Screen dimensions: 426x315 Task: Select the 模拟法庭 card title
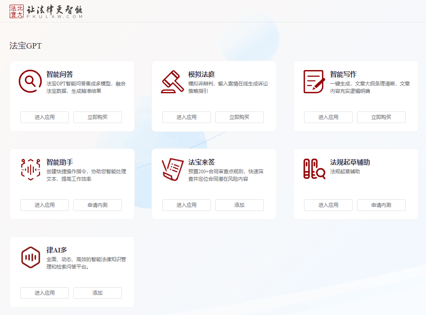click(x=202, y=75)
